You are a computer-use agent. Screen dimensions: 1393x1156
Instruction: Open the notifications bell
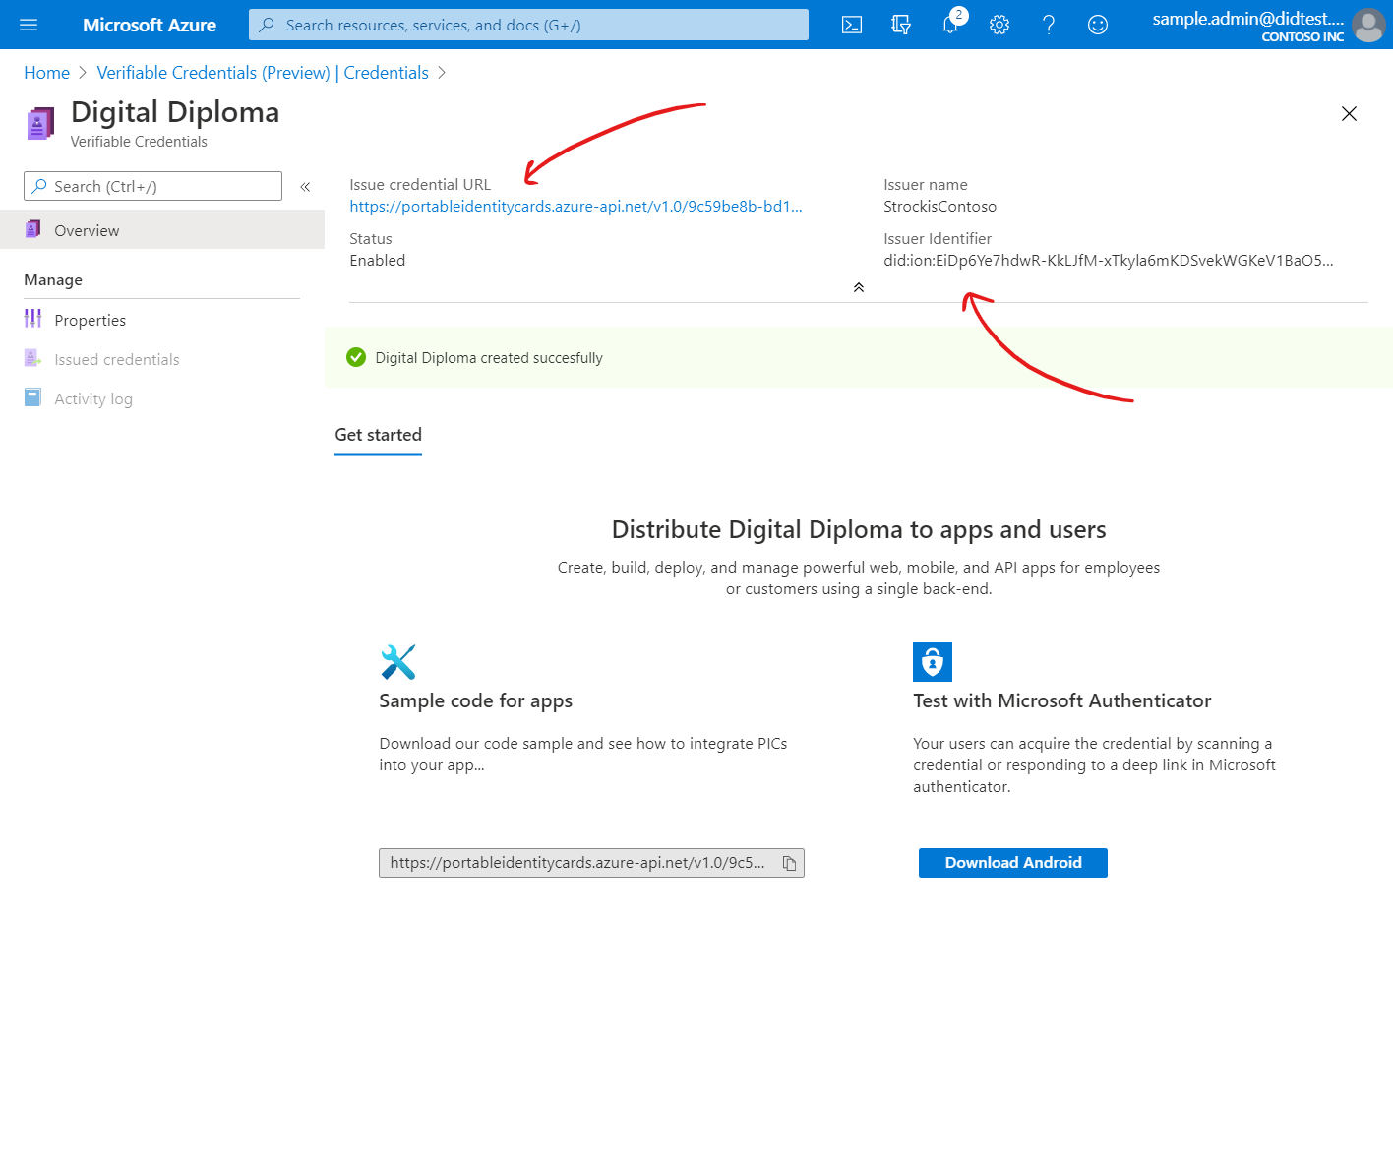950,25
